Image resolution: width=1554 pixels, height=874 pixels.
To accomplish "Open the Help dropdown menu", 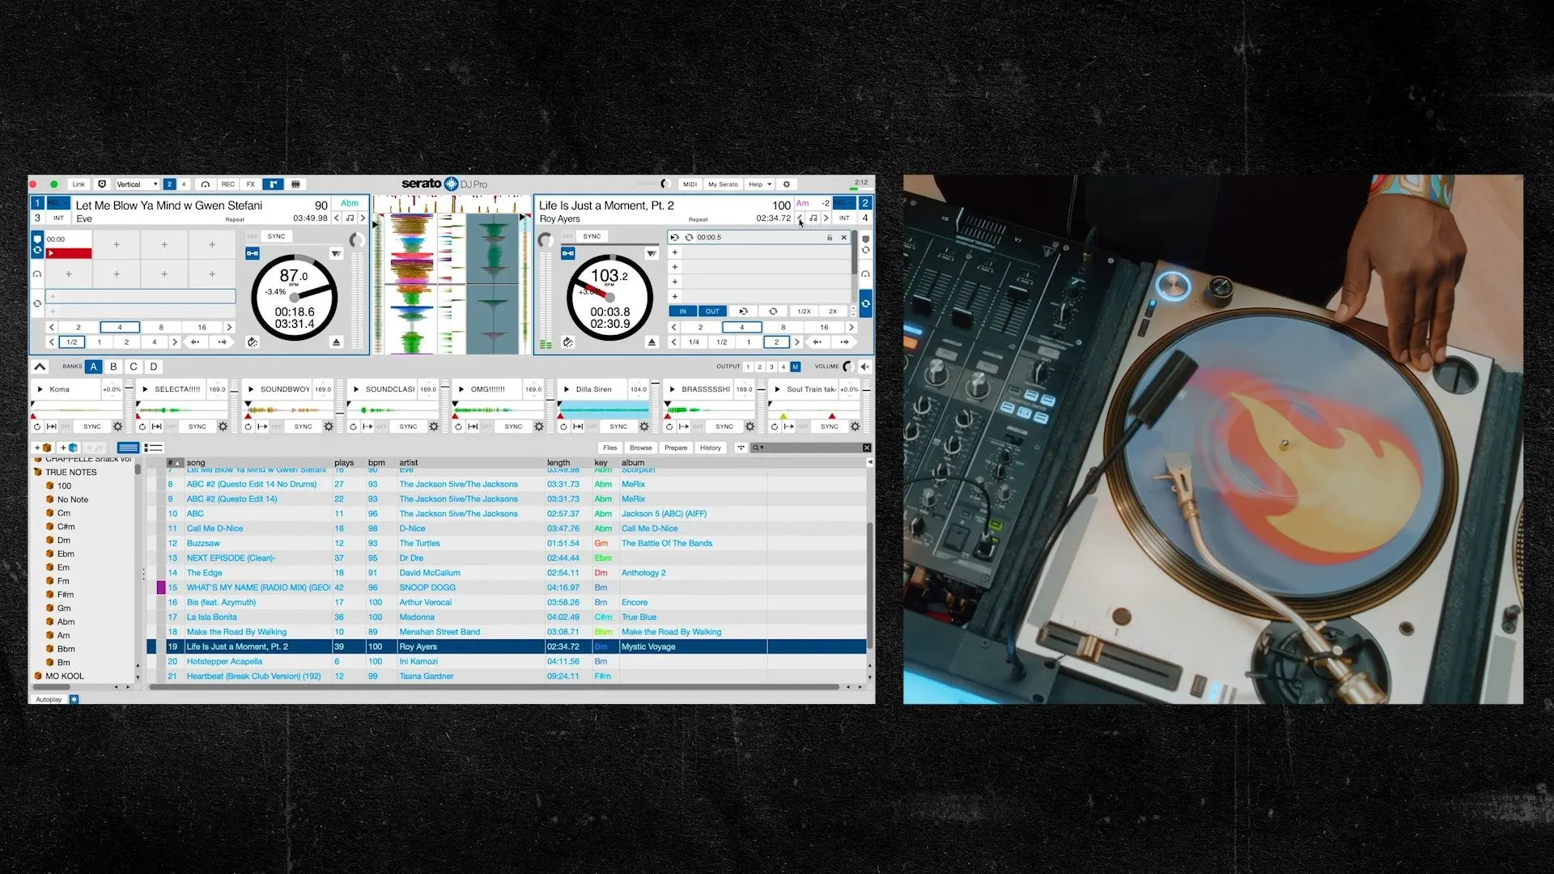I will pyautogui.click(x=759, y=185).
